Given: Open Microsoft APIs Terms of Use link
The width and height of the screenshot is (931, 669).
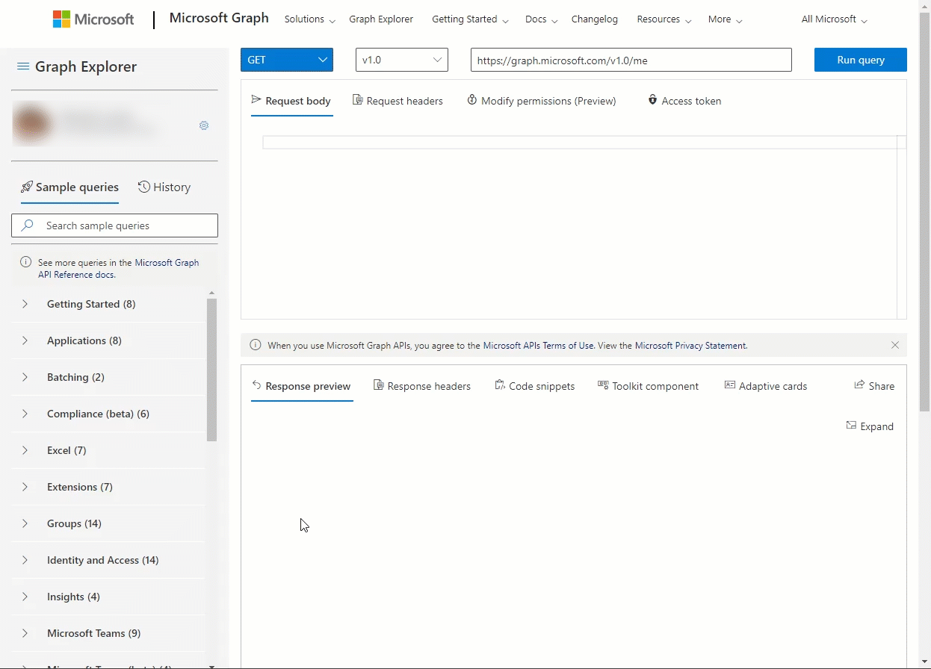Looking at the screenshot, I should coord(539,346).
